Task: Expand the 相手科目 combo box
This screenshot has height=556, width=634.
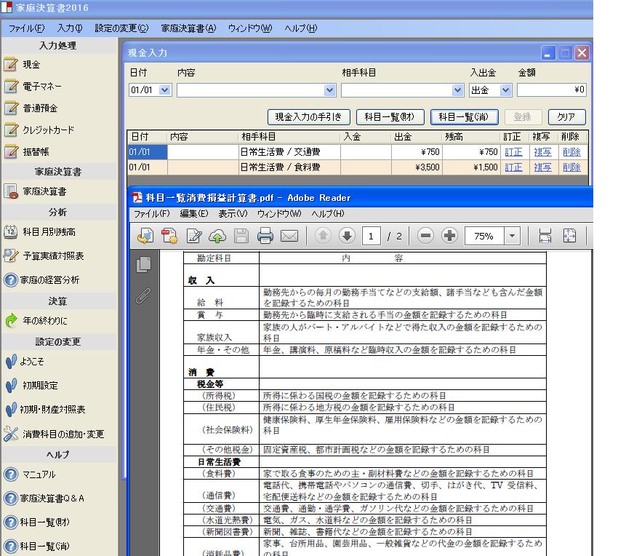Action: tap(457, 90)
